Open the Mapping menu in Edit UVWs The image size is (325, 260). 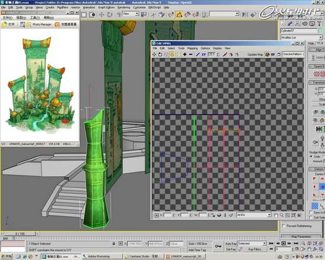(x=193, y=48)
